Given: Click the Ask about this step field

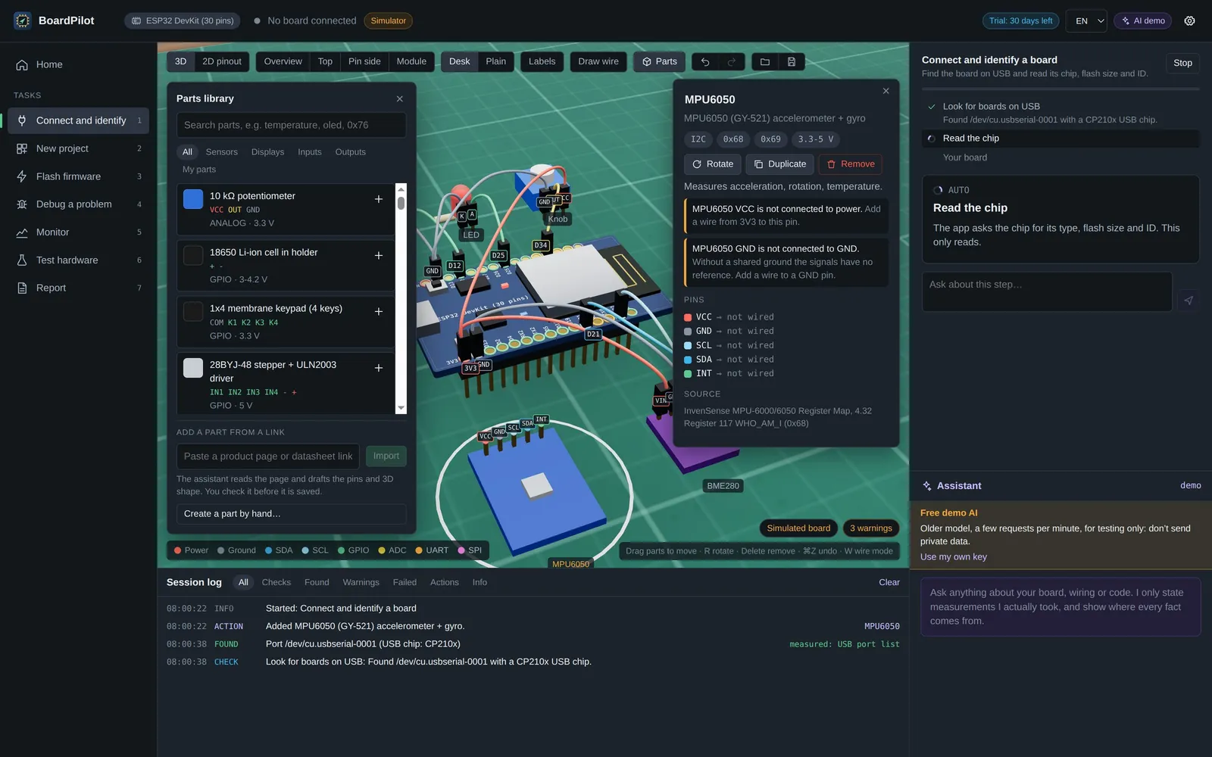Looking at the screenshot, I should point(1047,291).
